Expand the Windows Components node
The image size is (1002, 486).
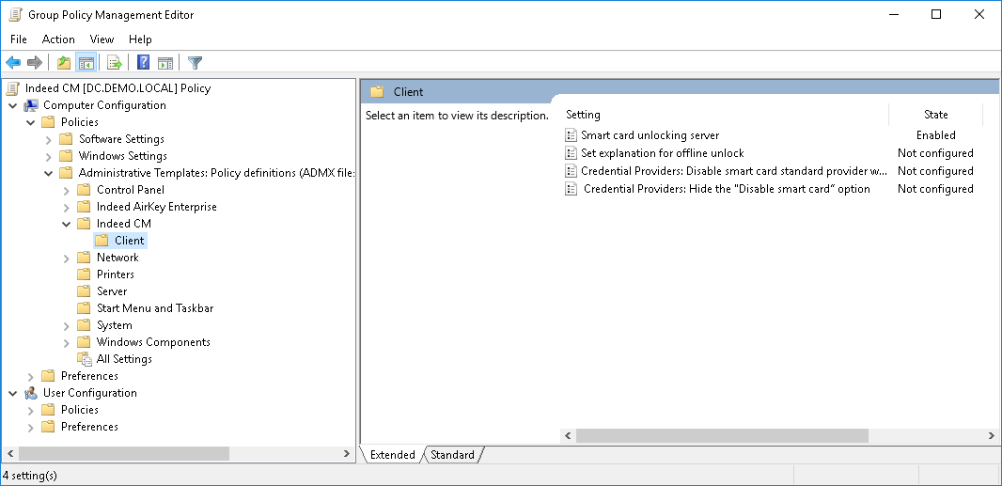[x=67, y=342]
